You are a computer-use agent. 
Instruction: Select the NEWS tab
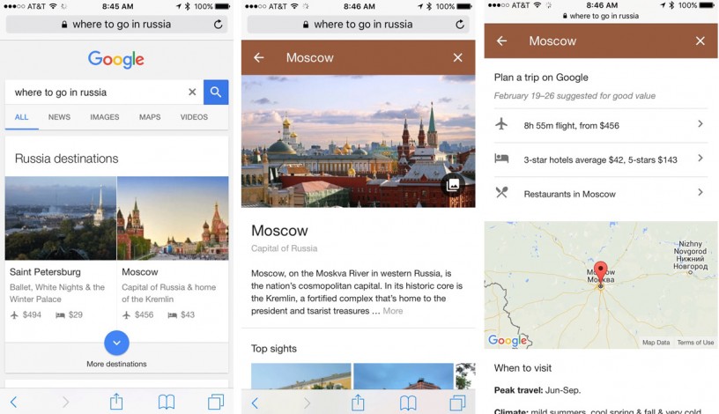click(x=59, y=117)
